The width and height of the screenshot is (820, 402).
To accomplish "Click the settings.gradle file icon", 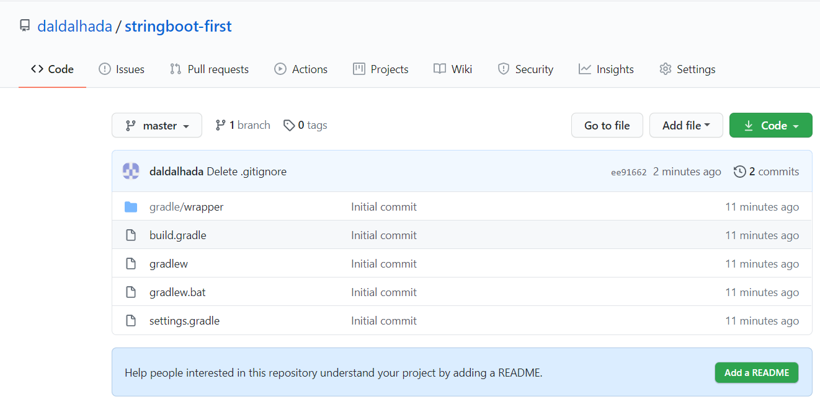I will [131, 321].
